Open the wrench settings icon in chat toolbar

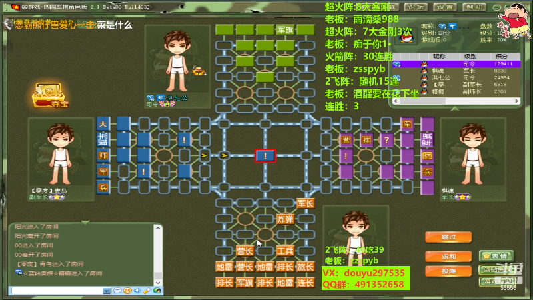tap(147, 291)
